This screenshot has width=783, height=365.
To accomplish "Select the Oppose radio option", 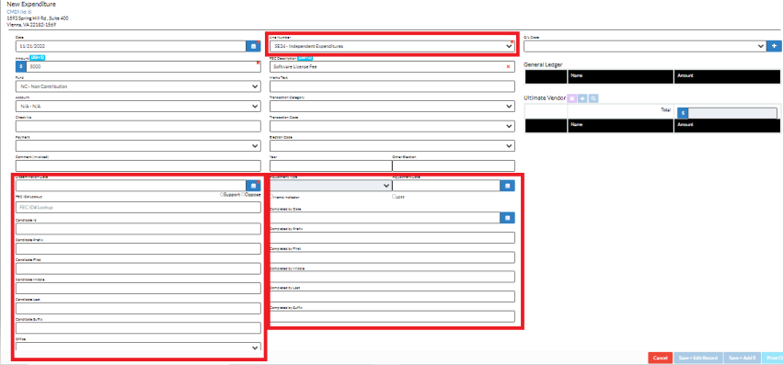I will click(x=243, y=195).
